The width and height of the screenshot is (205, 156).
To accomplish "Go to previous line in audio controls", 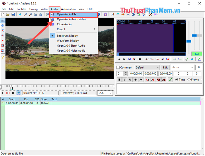I will click(119, 59).
